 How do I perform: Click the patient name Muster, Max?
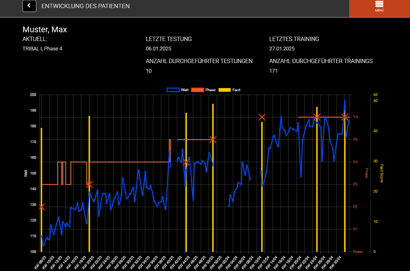(45, 30)
